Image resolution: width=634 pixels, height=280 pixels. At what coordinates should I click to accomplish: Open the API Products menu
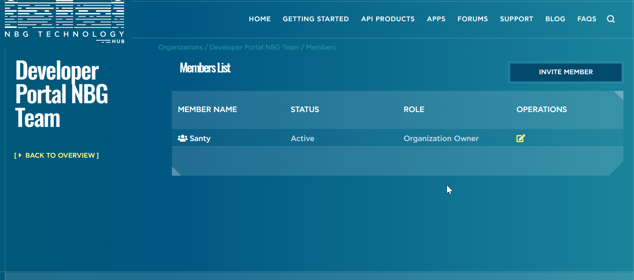[x=387, y=19]
